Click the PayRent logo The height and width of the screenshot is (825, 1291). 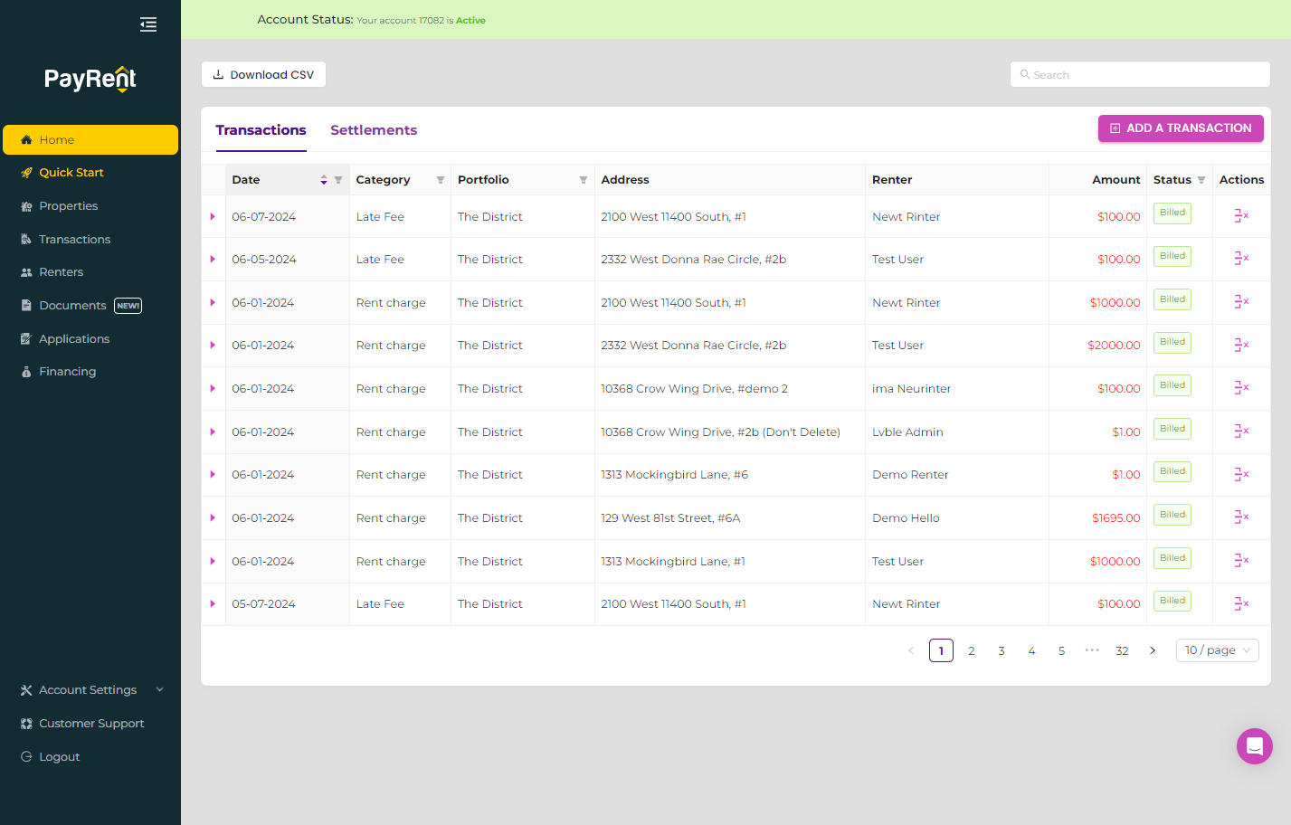90,79
